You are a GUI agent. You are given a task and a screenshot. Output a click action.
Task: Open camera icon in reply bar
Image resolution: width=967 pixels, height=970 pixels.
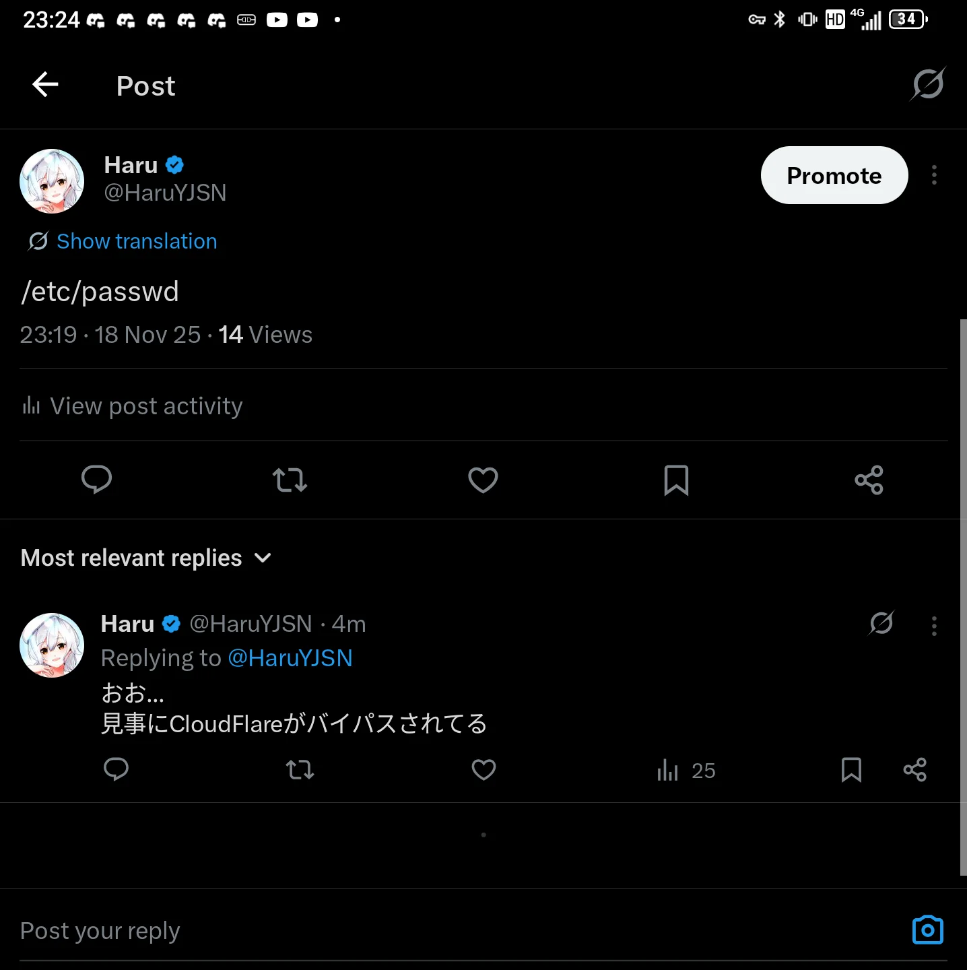[x=927, y=930]
